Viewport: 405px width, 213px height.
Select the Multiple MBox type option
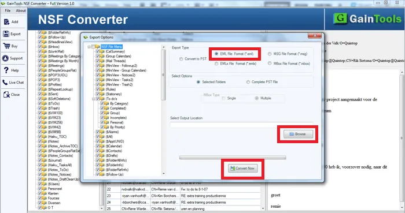[257, 98]
